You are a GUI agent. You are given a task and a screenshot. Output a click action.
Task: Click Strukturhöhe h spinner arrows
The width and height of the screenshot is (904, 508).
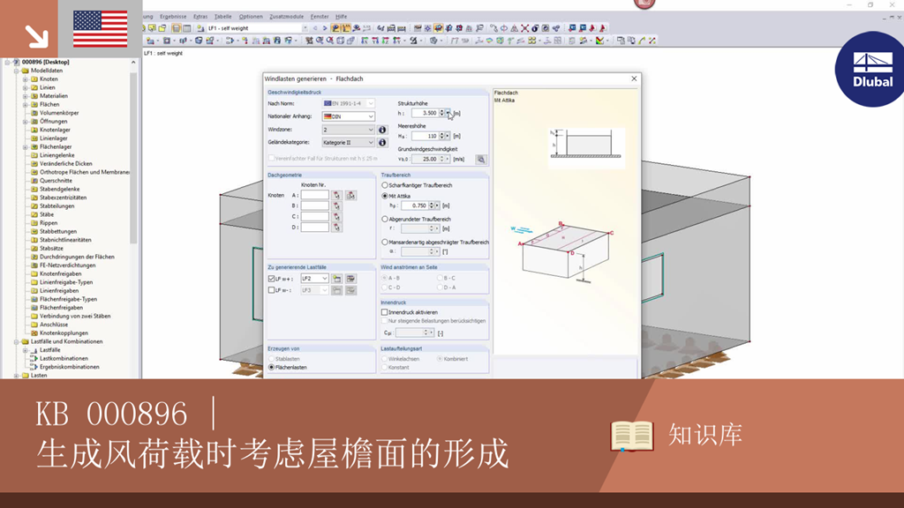(x=442, y=114)
